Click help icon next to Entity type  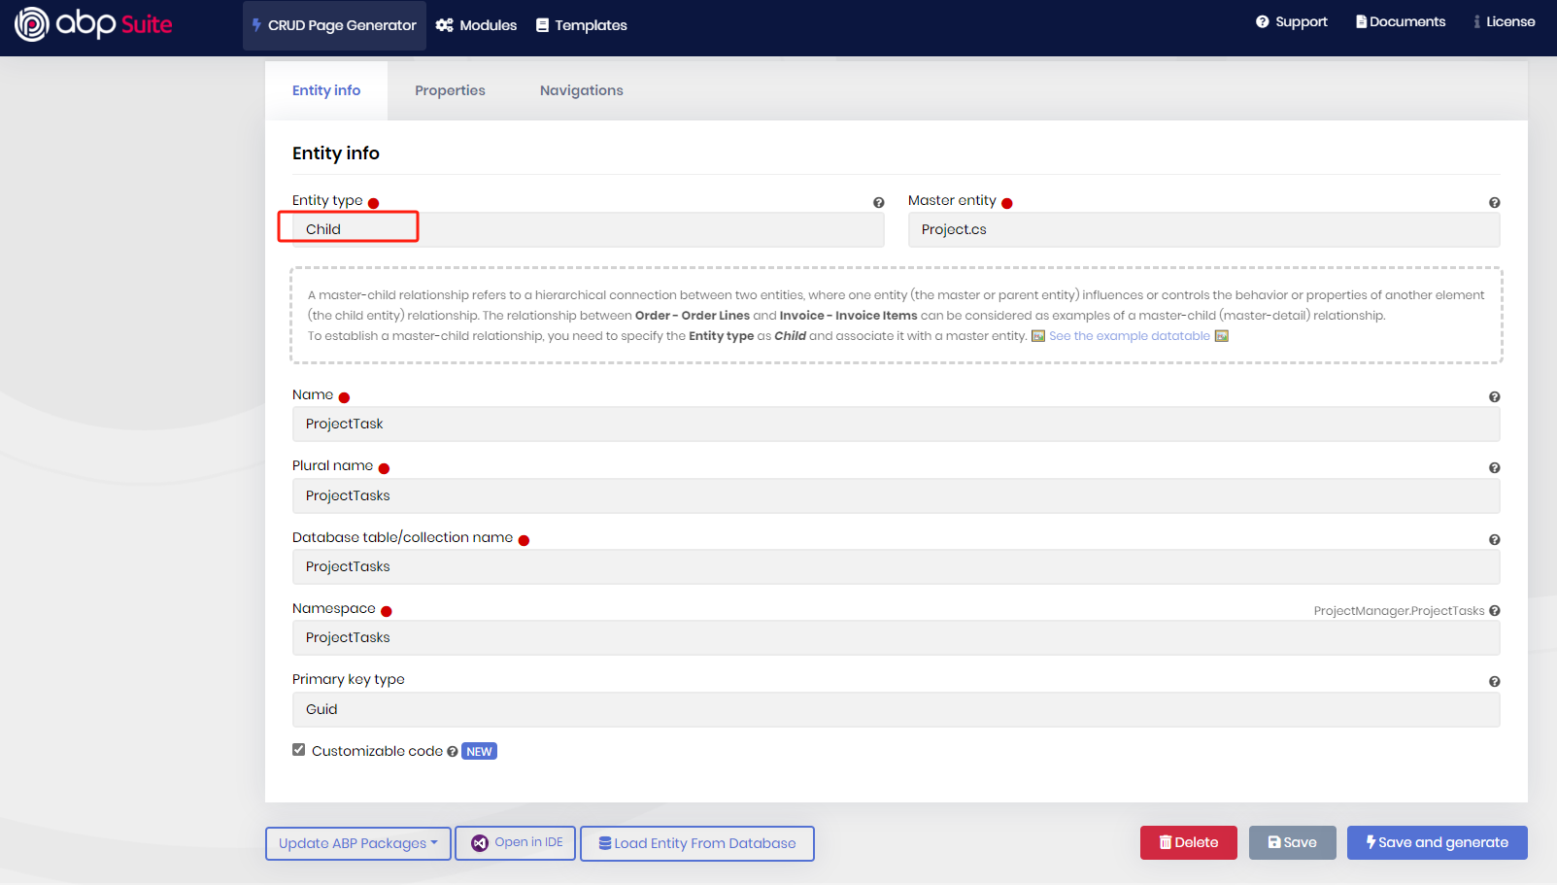pos(878,203)
